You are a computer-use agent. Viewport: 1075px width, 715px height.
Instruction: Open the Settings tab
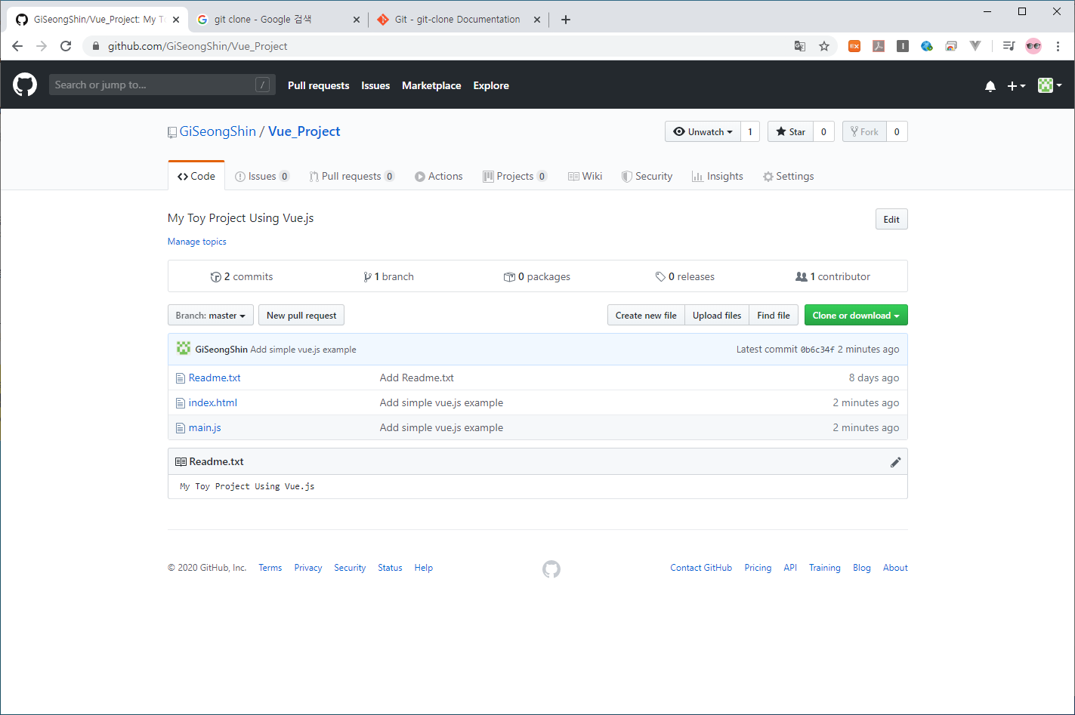tap(788, 176)
